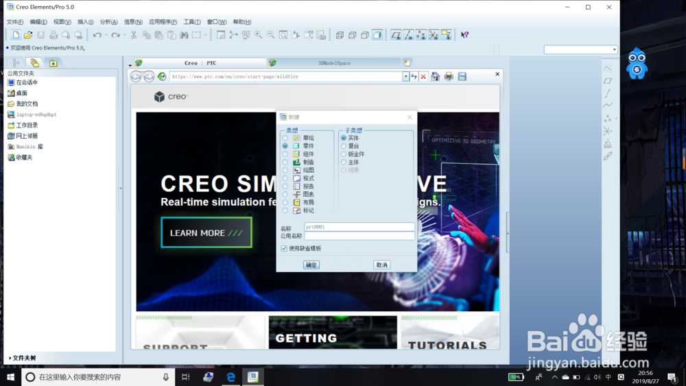Open the 分析 menu
686x386 pixels.
coord(108,22)
